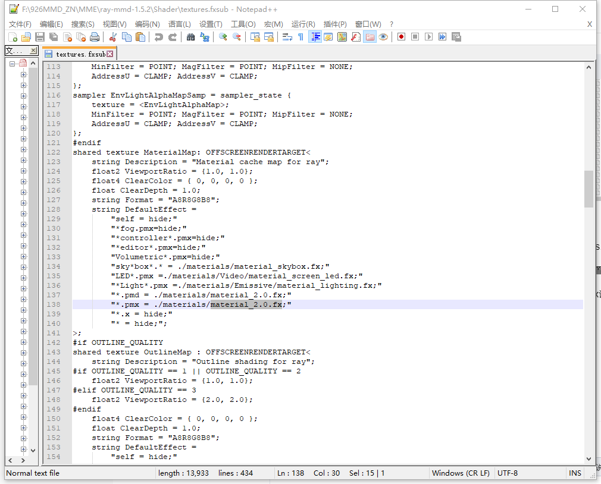The image size is (601, 484).
Task: Open the 文件(F) menu
Action: pos(20,24)
